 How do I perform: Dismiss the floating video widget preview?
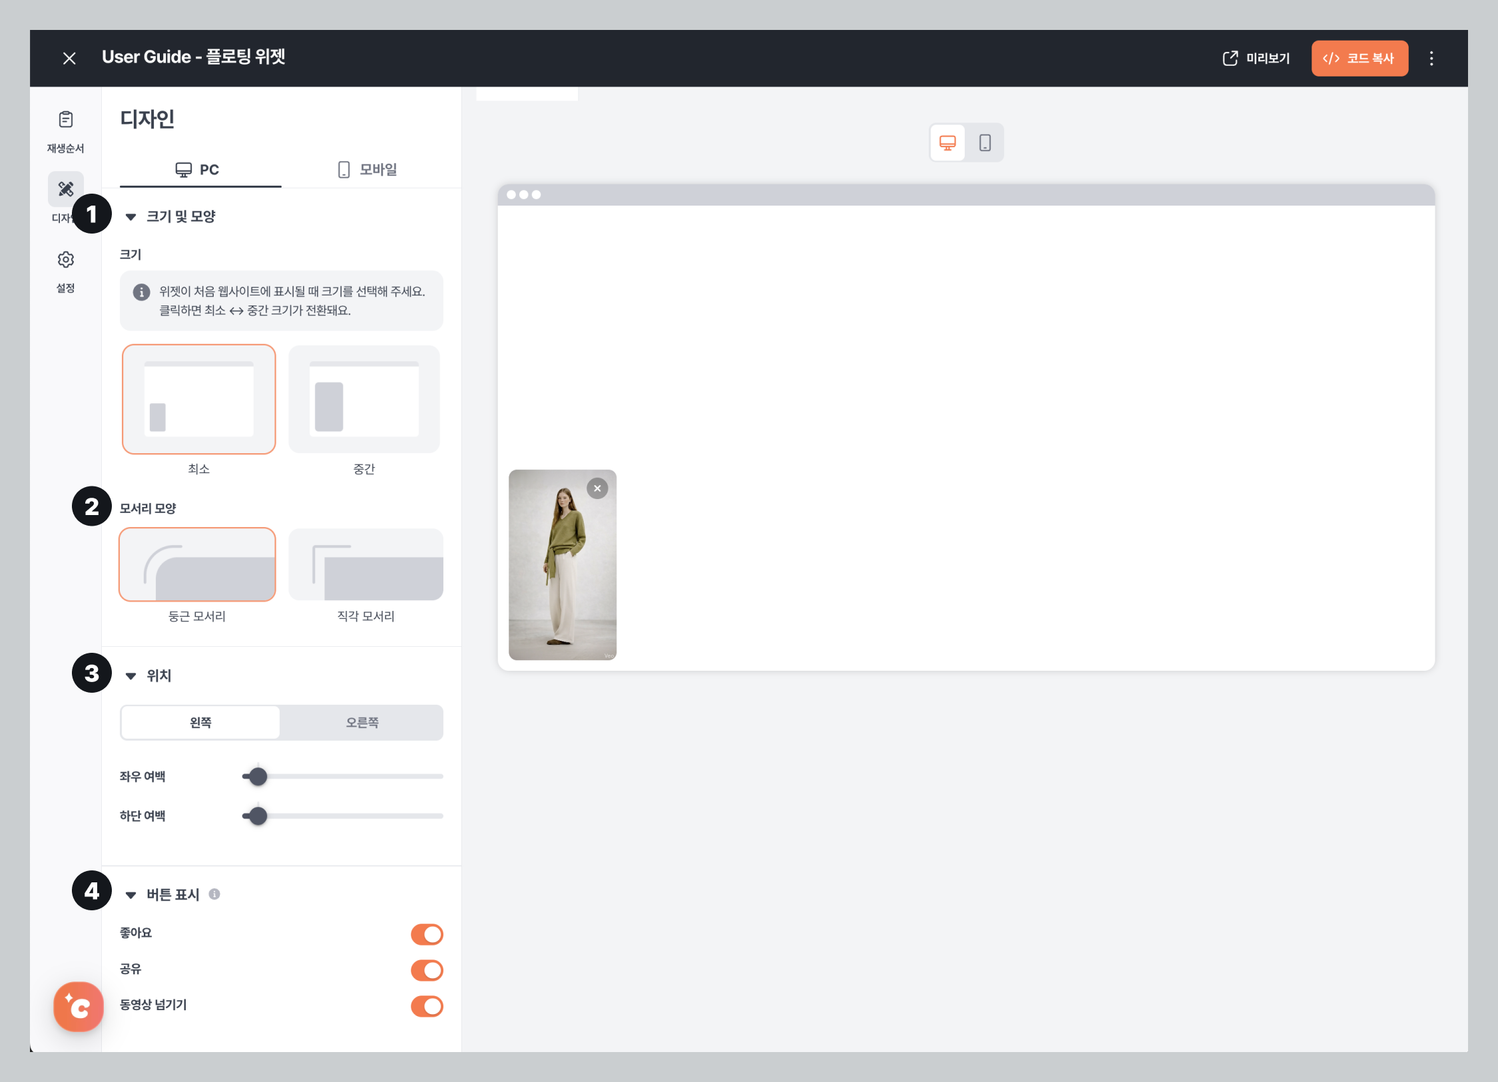[597, 488]
